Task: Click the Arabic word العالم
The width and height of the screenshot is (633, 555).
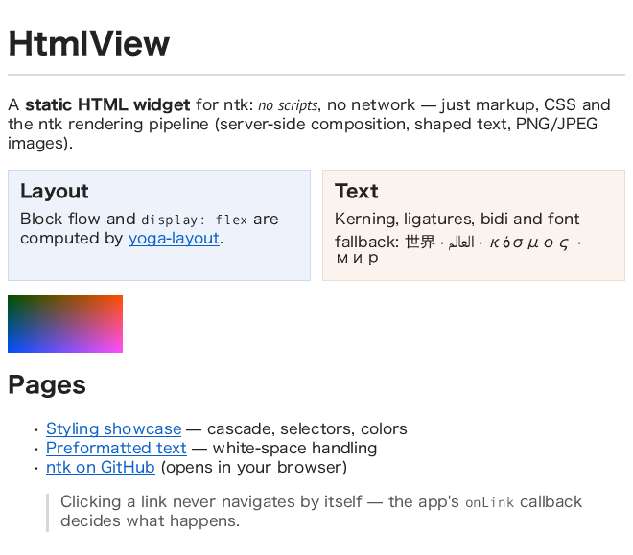Action: tap(461, 243)
